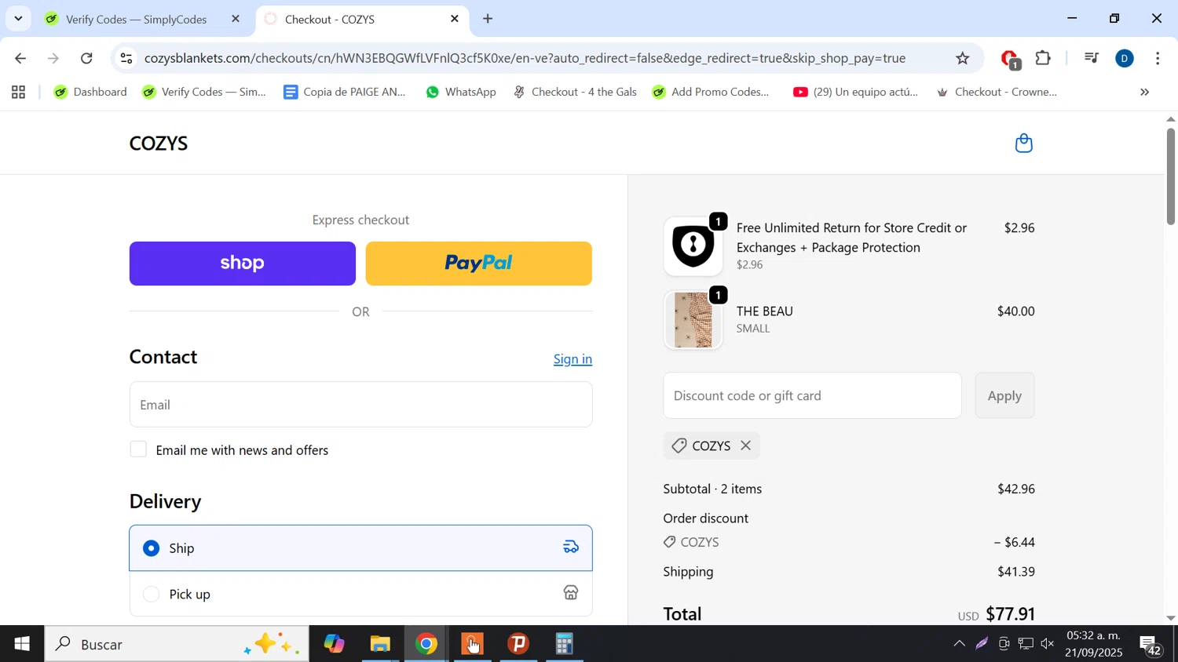Apply the discount code
Screen dimensions: 1178x662
click(1004, 395)
